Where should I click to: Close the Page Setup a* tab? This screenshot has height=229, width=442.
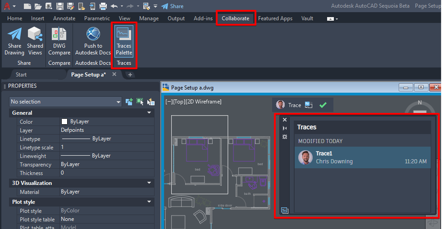point(114,74)
